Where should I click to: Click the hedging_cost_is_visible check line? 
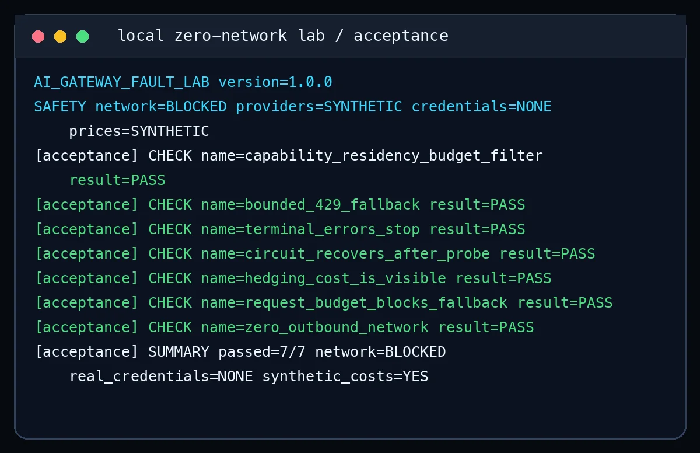tap(293, 278)
